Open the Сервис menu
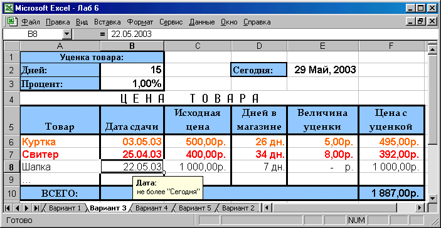The width and height of the screenshot is (441, 228). [171, 22]
